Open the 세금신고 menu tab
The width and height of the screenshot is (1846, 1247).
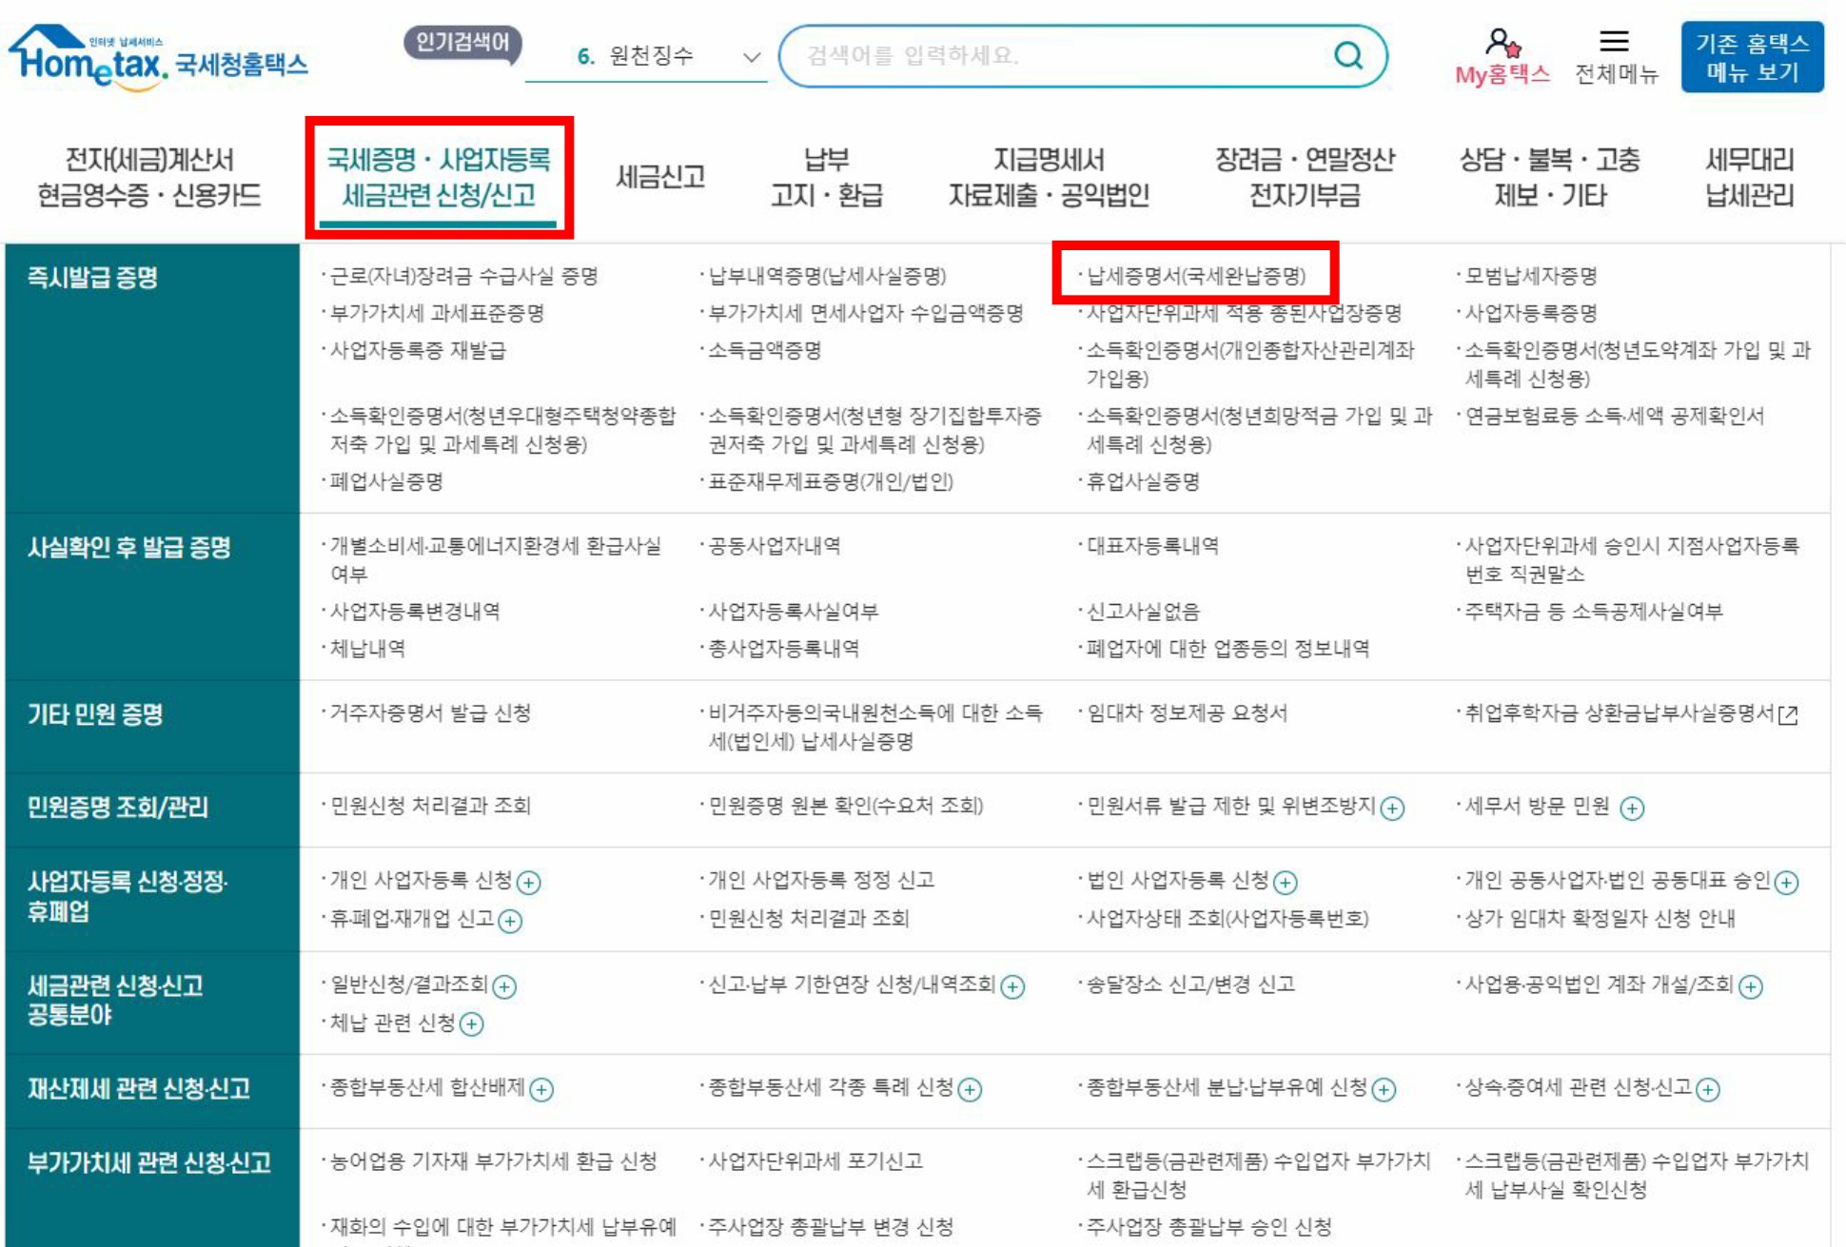pos(659,177)
